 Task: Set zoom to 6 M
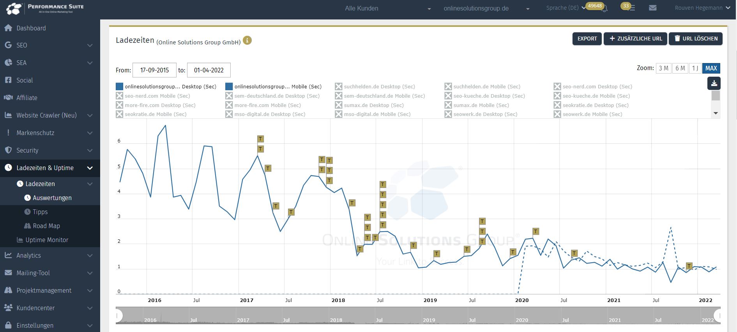(680, 68)
